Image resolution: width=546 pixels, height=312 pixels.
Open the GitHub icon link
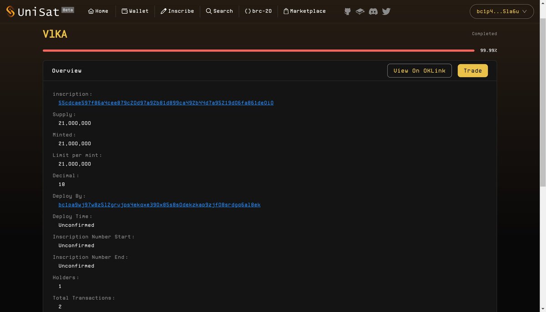click(348, 11)
